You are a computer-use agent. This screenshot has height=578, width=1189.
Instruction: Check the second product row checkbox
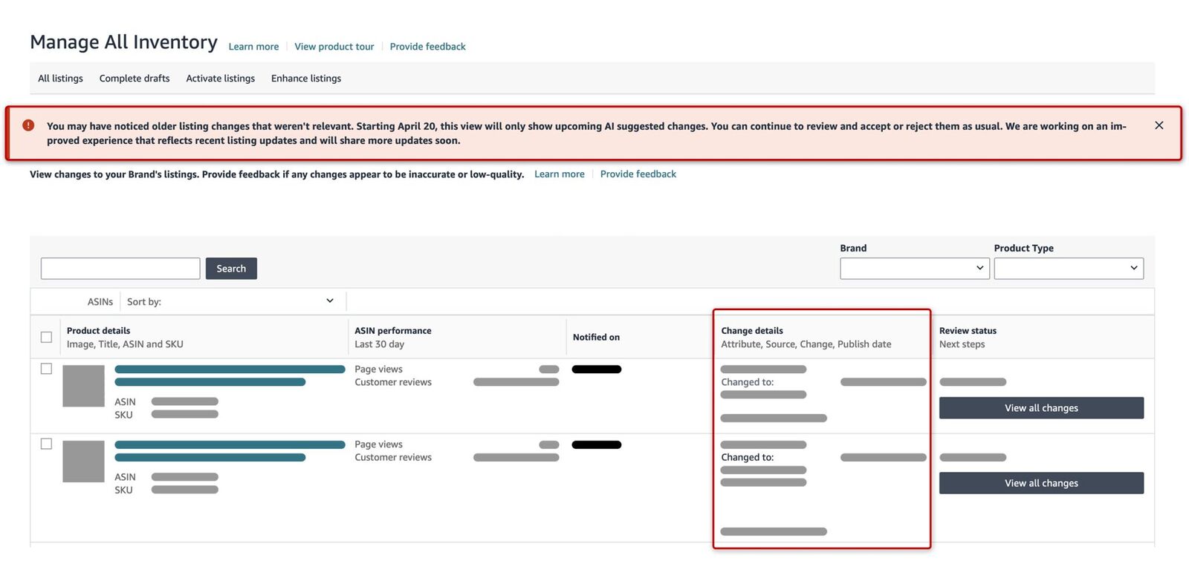pos(46,444)
